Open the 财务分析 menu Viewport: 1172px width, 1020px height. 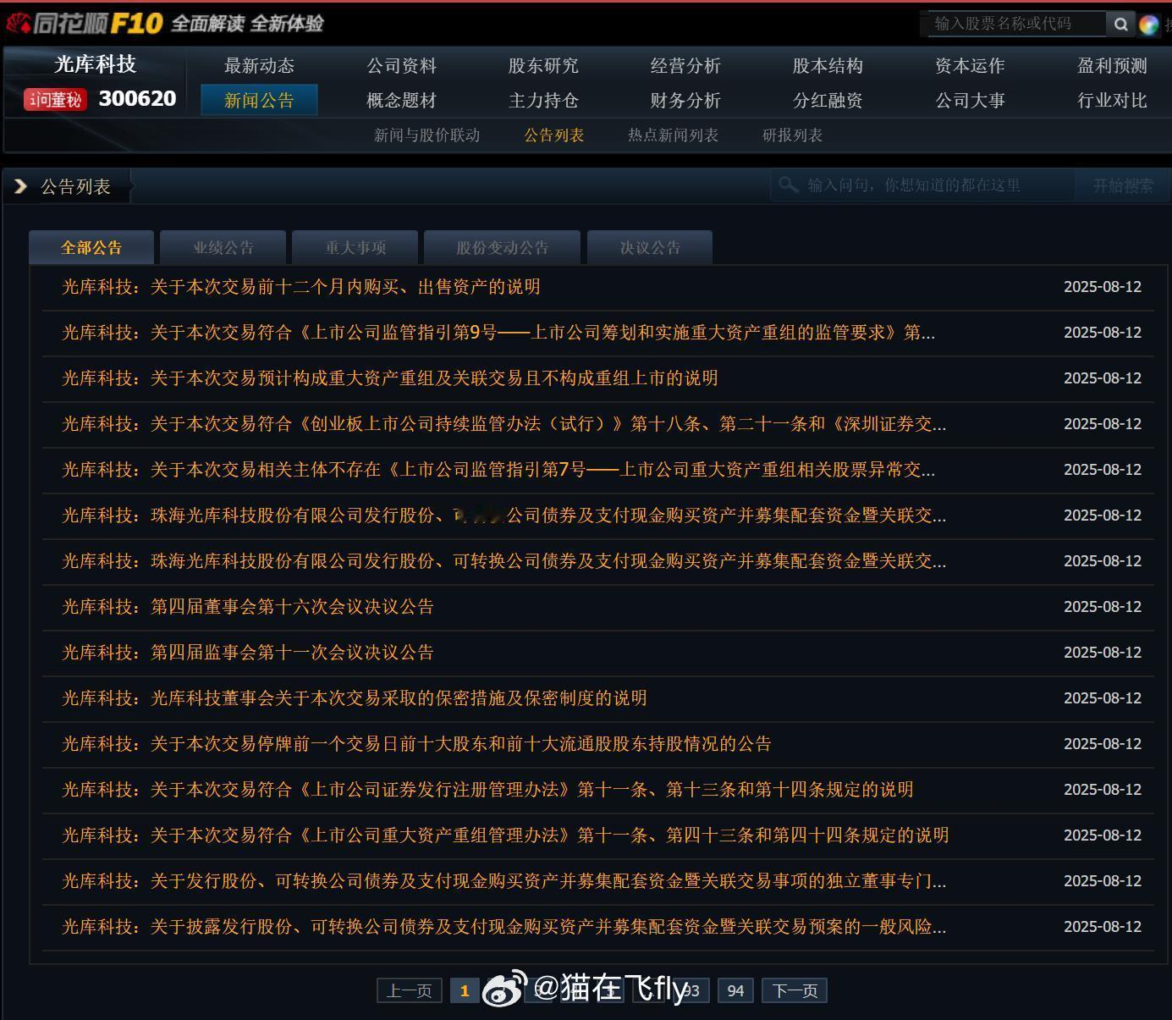click(x=685, y=100)
